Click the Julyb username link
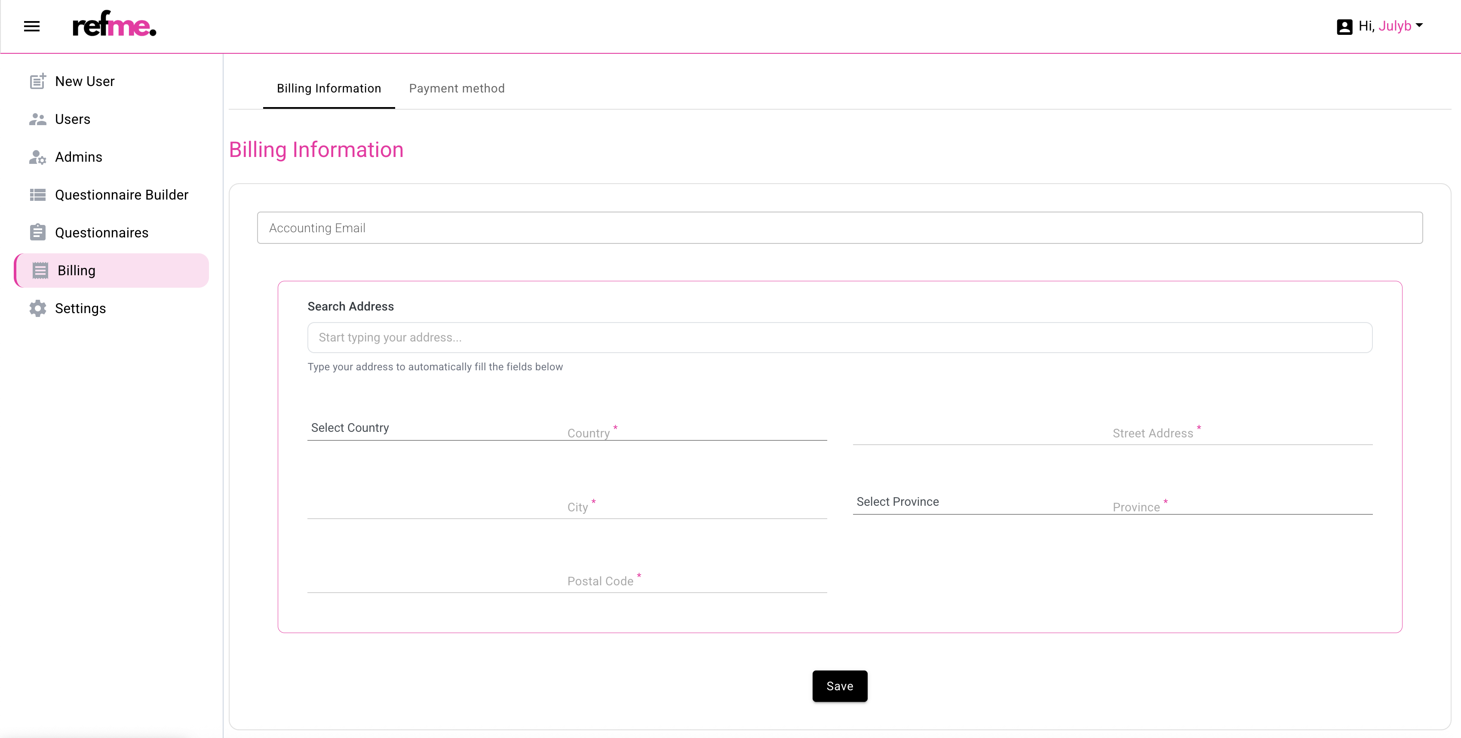The height and width of the screenshot is (738, 1461). (x=1395, y=26)
